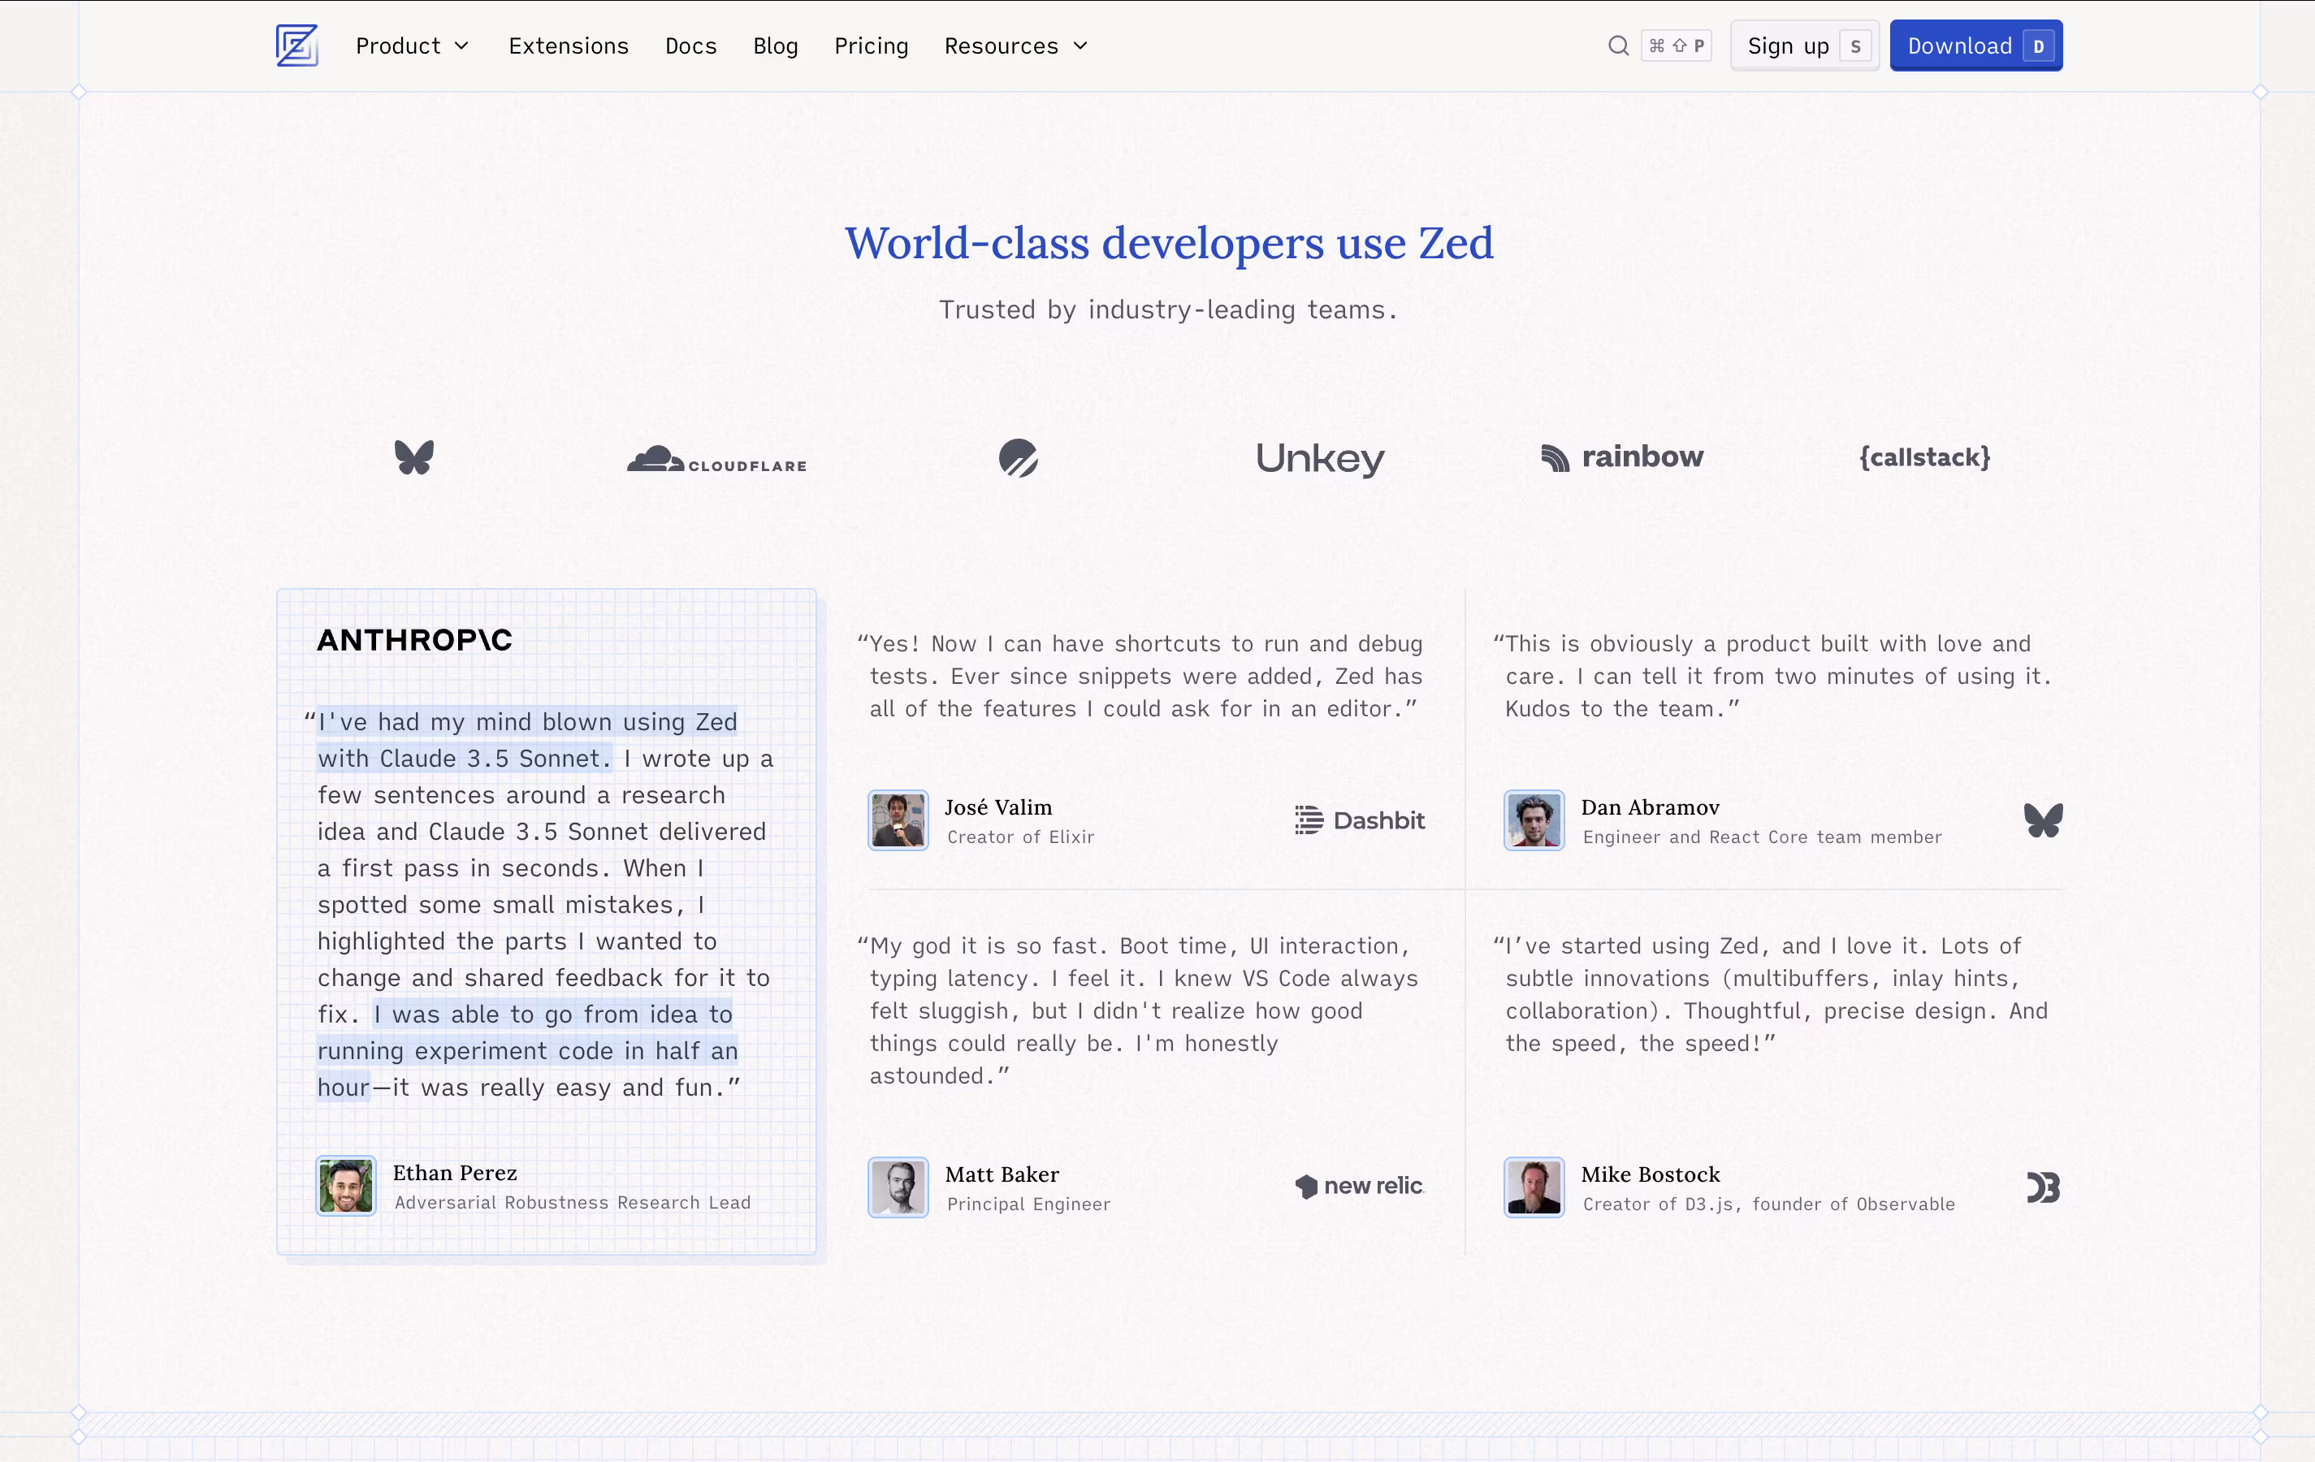Click the quote starting 'Yes! Now I can have shortcuts'
The height and width of the screenshot is (1462, 2315).
1140,676
